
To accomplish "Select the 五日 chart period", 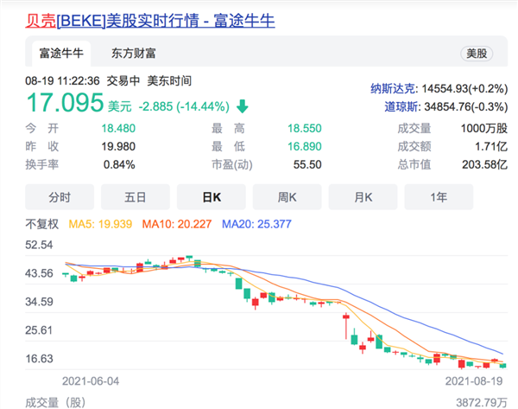I will (x=135, y=197).
